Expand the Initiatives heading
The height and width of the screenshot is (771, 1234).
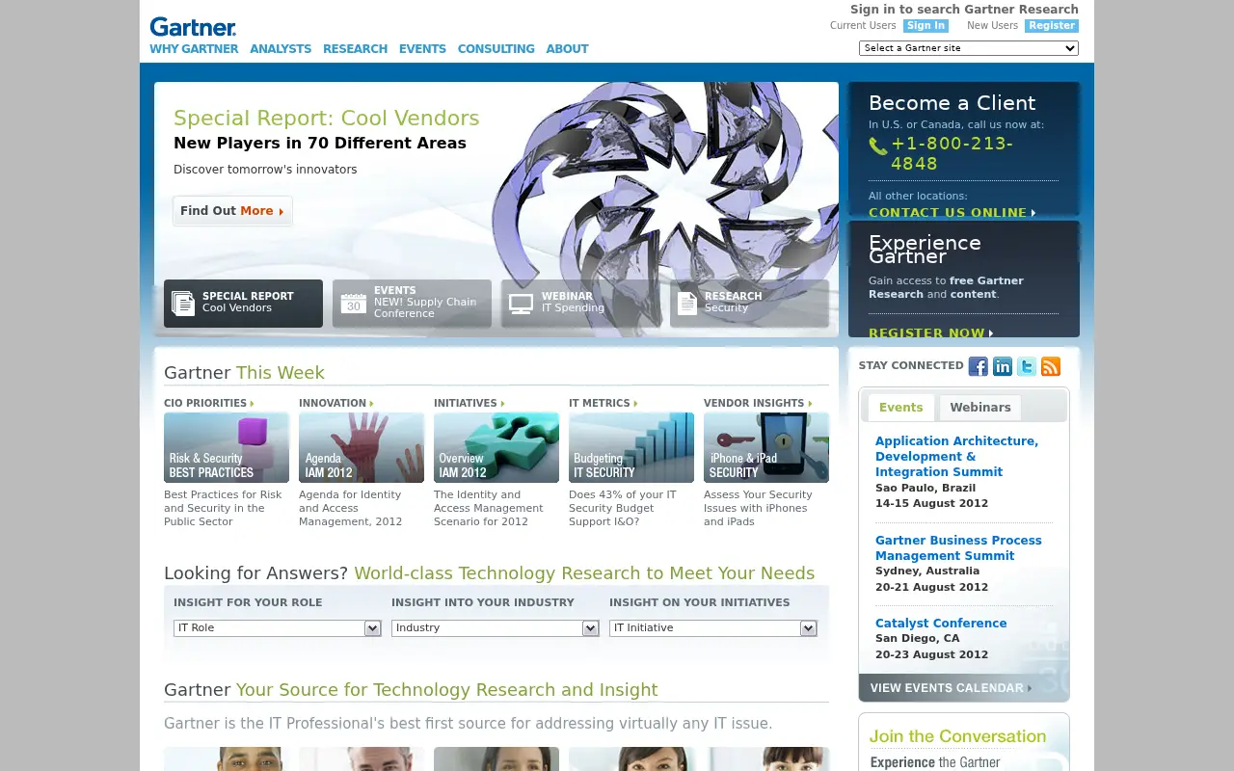click(x=469, y=403)
